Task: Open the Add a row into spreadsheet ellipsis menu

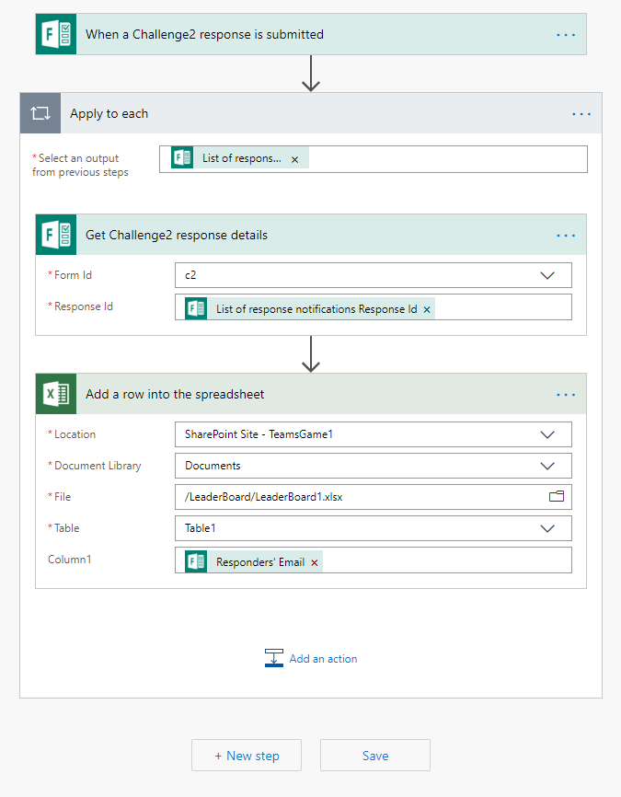Action: click(566, 395)
